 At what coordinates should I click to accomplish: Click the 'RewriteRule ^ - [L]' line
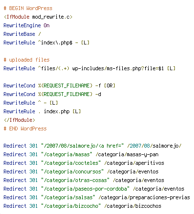pos(31,103)
